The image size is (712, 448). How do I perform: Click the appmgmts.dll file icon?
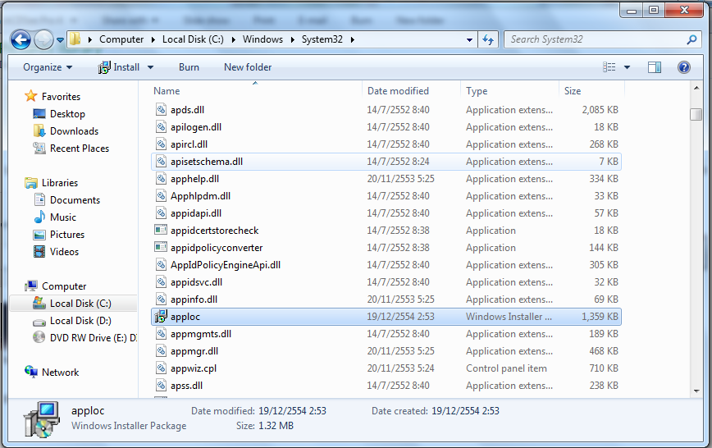[x=161, y=334]
